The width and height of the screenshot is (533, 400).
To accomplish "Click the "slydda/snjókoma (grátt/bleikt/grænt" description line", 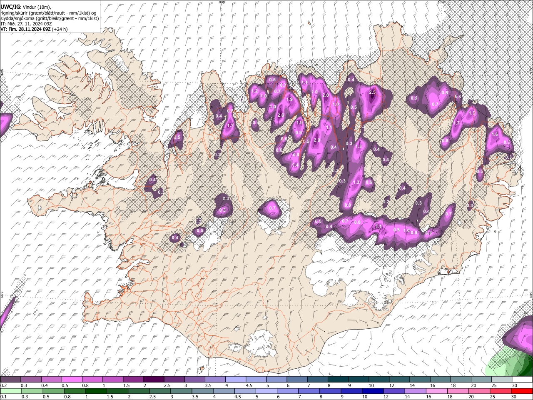I will pos(50,18).
